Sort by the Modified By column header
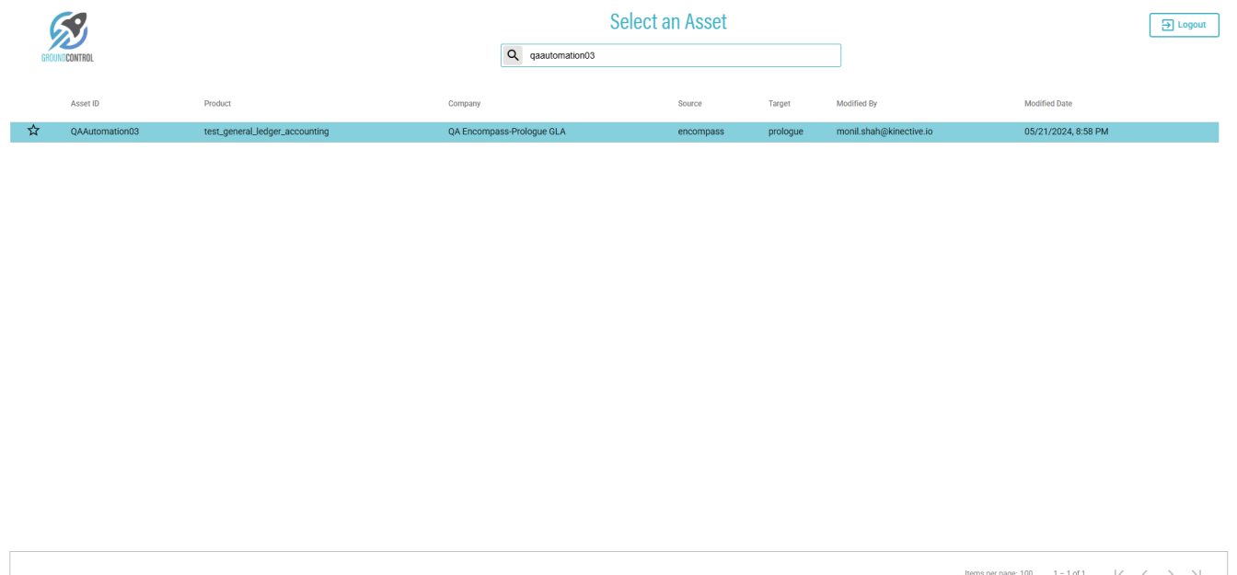This screenshot has height=575, width=1237. click(856, 104)
